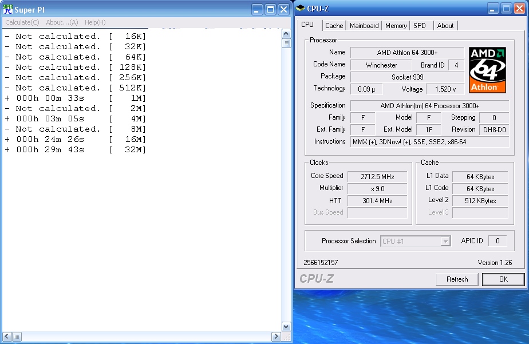Open the Help menu in Super PI
This screenshot has height=344, width=529.
click(x=95, y=22)
